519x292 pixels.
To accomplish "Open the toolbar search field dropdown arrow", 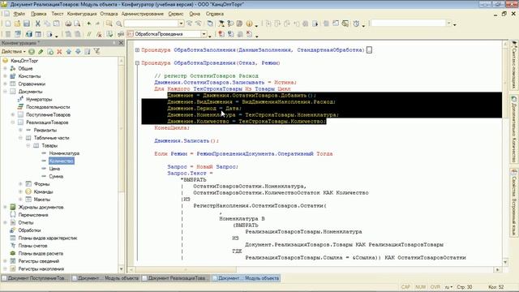I will (x=181, y=24).
